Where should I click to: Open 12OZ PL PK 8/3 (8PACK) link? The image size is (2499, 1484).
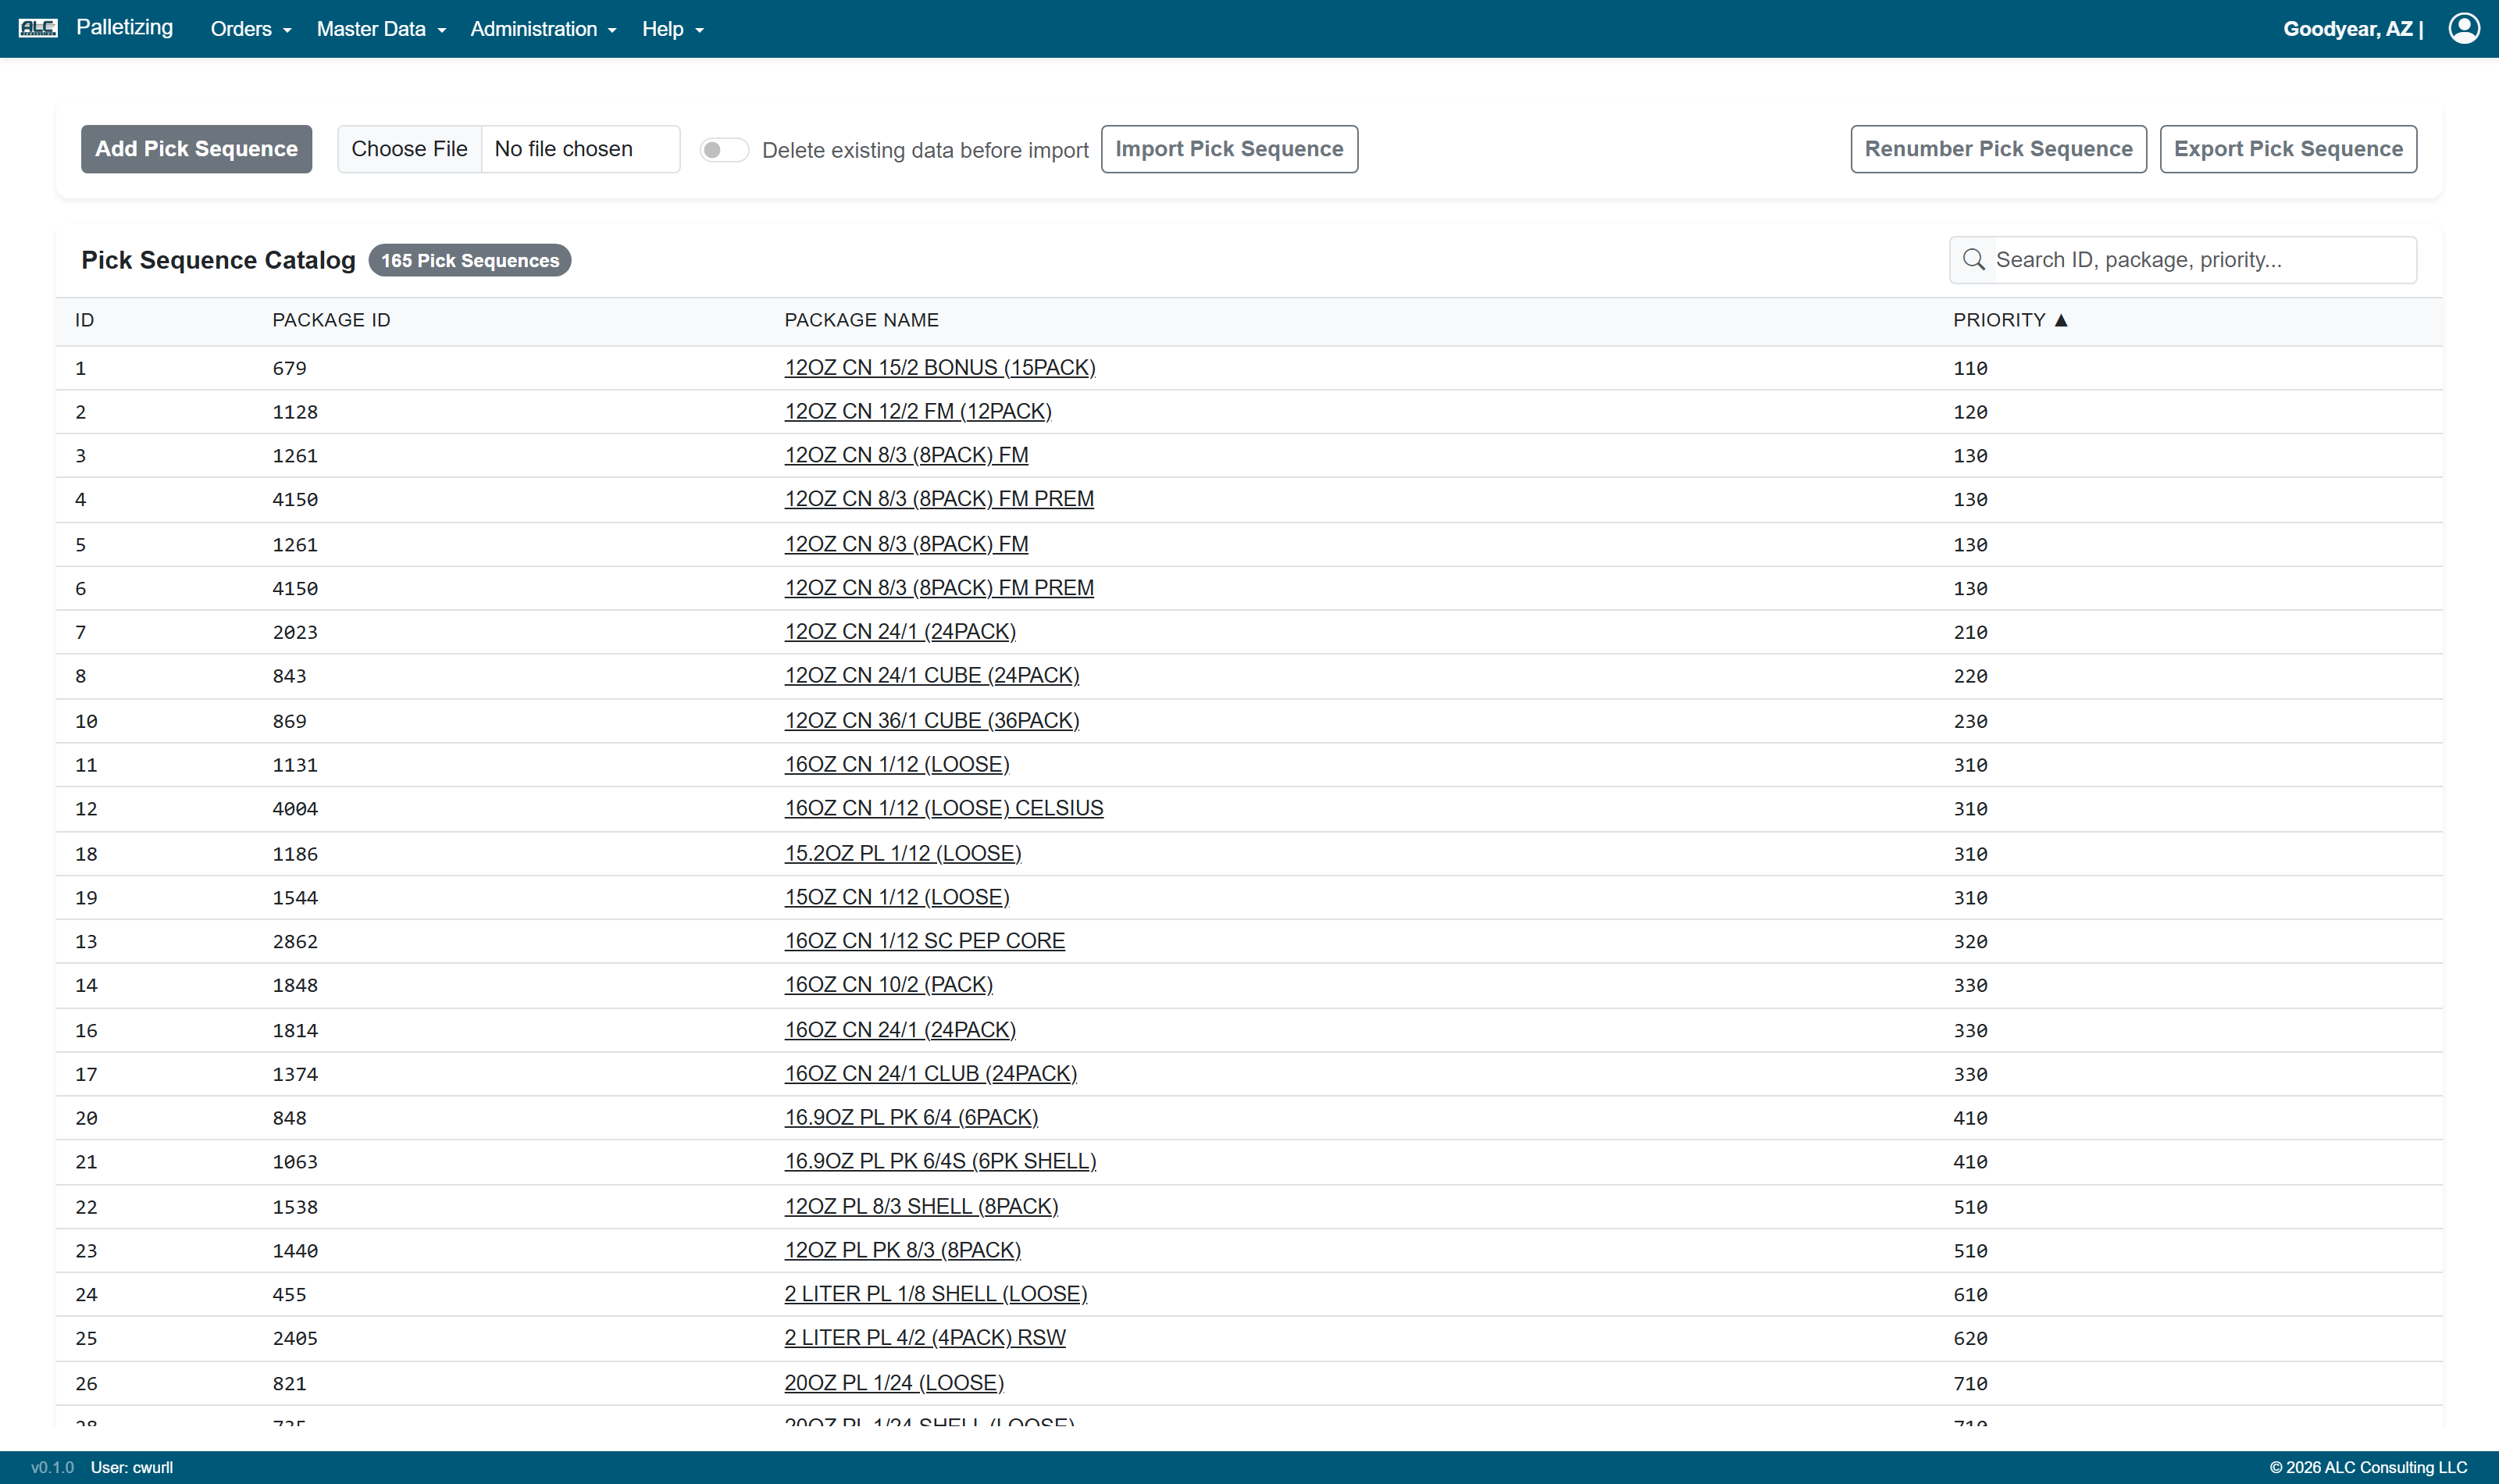[x=903, y=1251]
